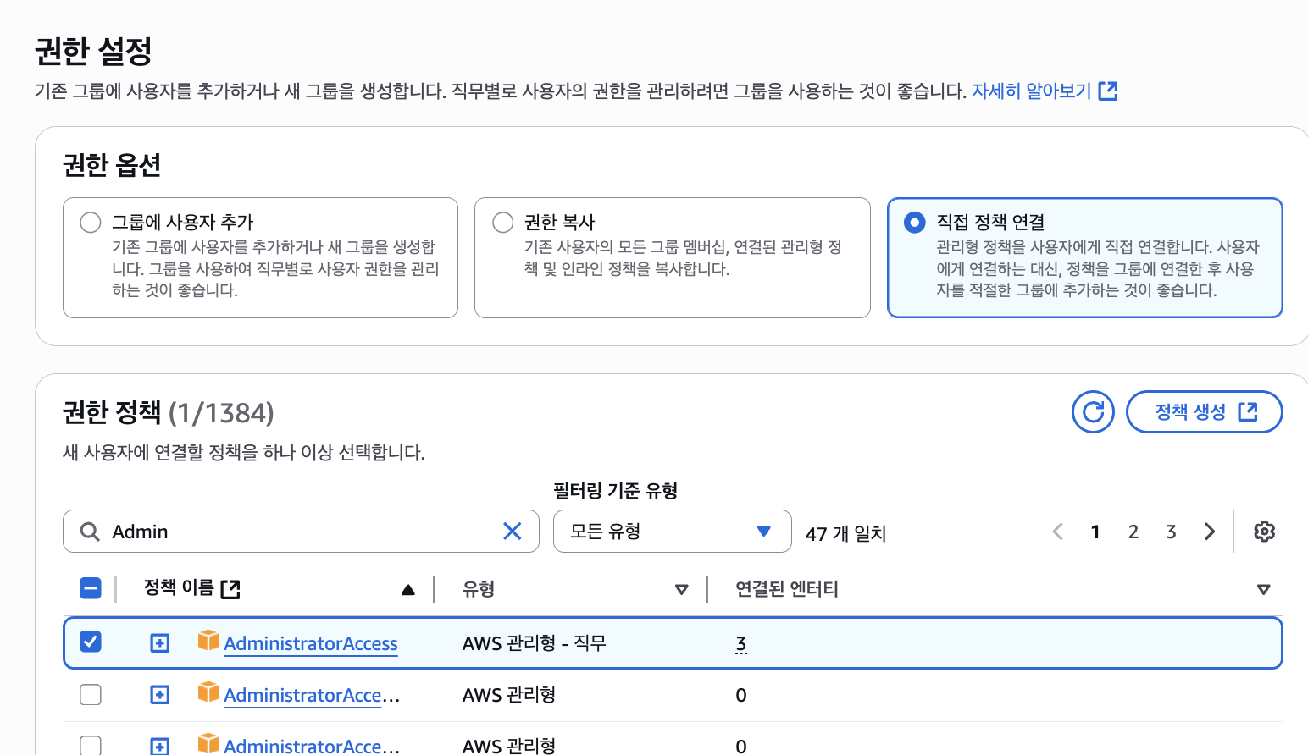The image size is (1308, 755).
Task: Open the 모든 유형 filter dropdown
Action: 672,532
